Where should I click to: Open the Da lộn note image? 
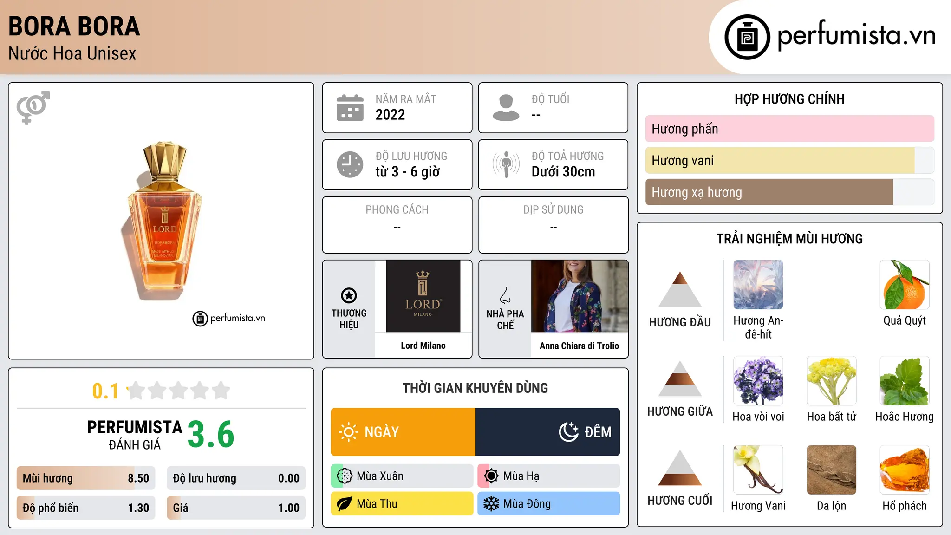(832, 470)
